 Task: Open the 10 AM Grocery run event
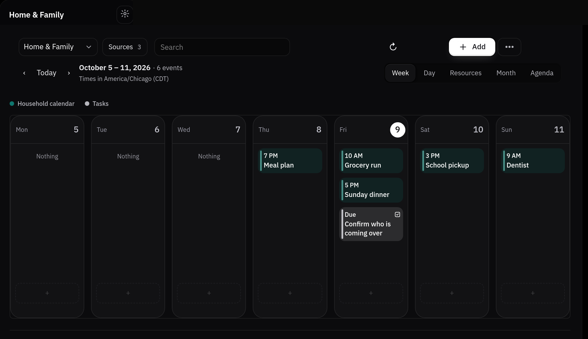point(371,161)
